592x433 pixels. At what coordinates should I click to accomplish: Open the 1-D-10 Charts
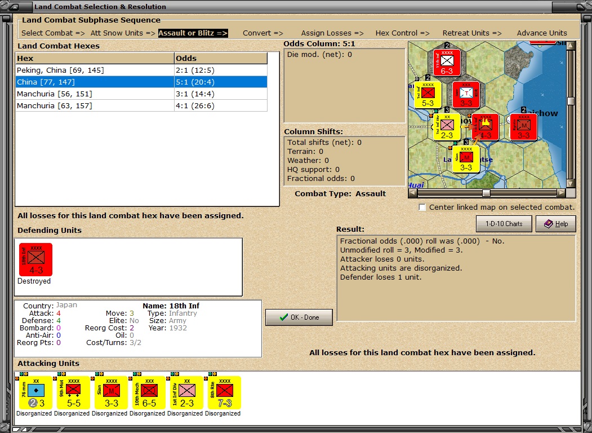click(504, 224)
